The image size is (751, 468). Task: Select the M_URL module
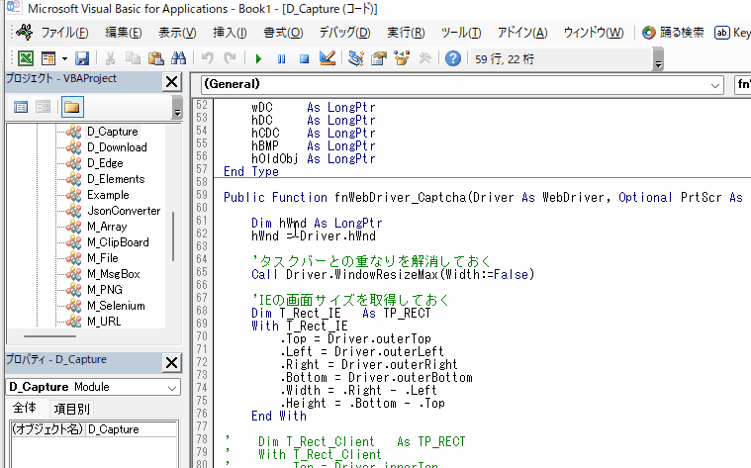(104, 321)
